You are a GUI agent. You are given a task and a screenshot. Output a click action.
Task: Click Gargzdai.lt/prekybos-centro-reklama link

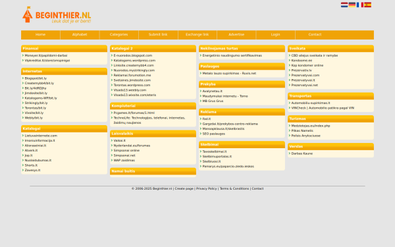pyautogui.click(x=230, y=124)
